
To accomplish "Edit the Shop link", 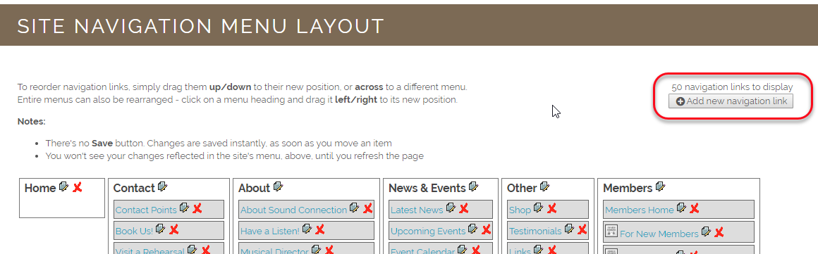I will click(538, 208).
